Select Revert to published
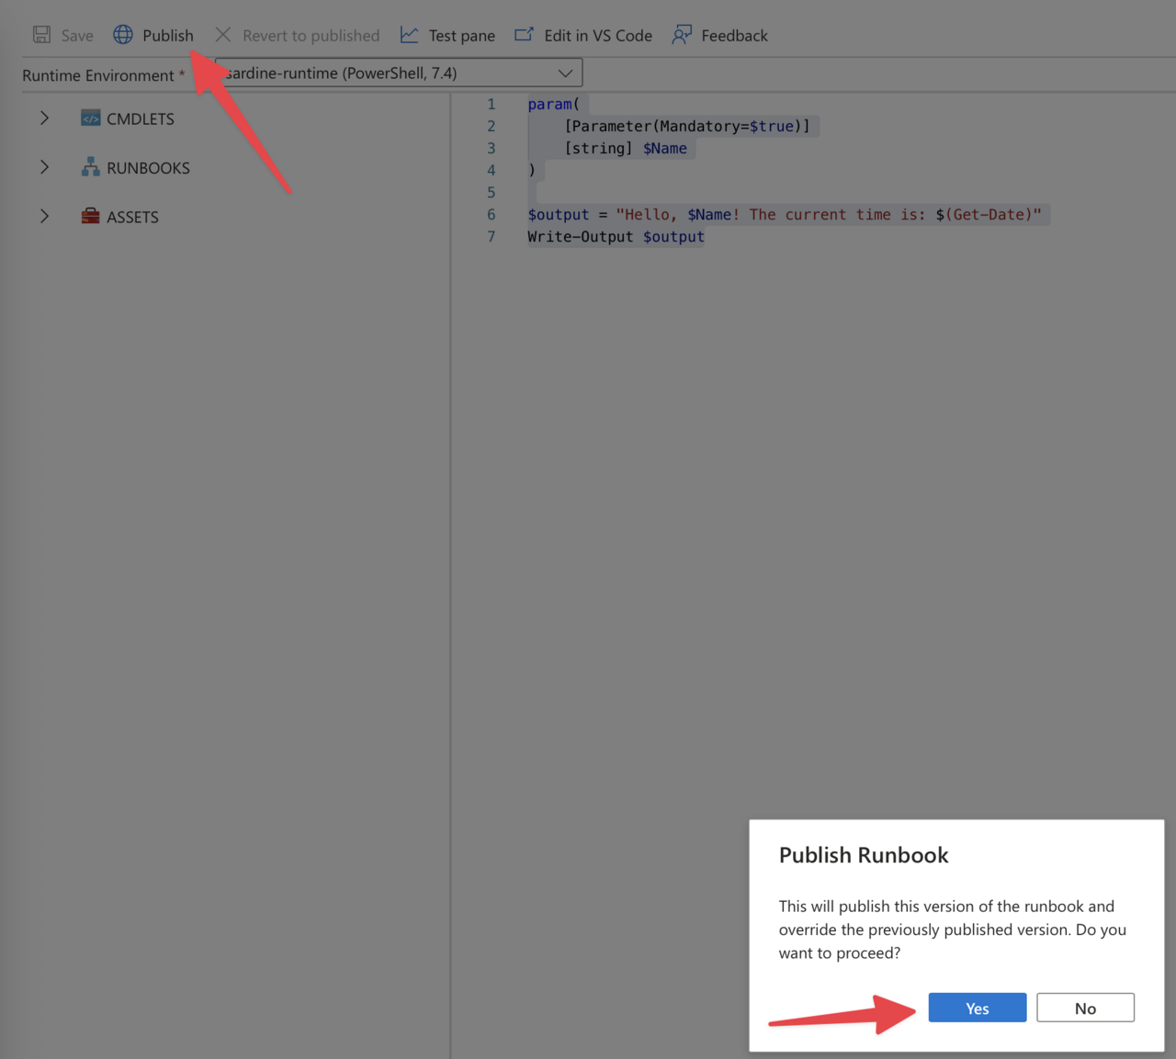The image size is (1176, 1059). [x=311, y=36]
